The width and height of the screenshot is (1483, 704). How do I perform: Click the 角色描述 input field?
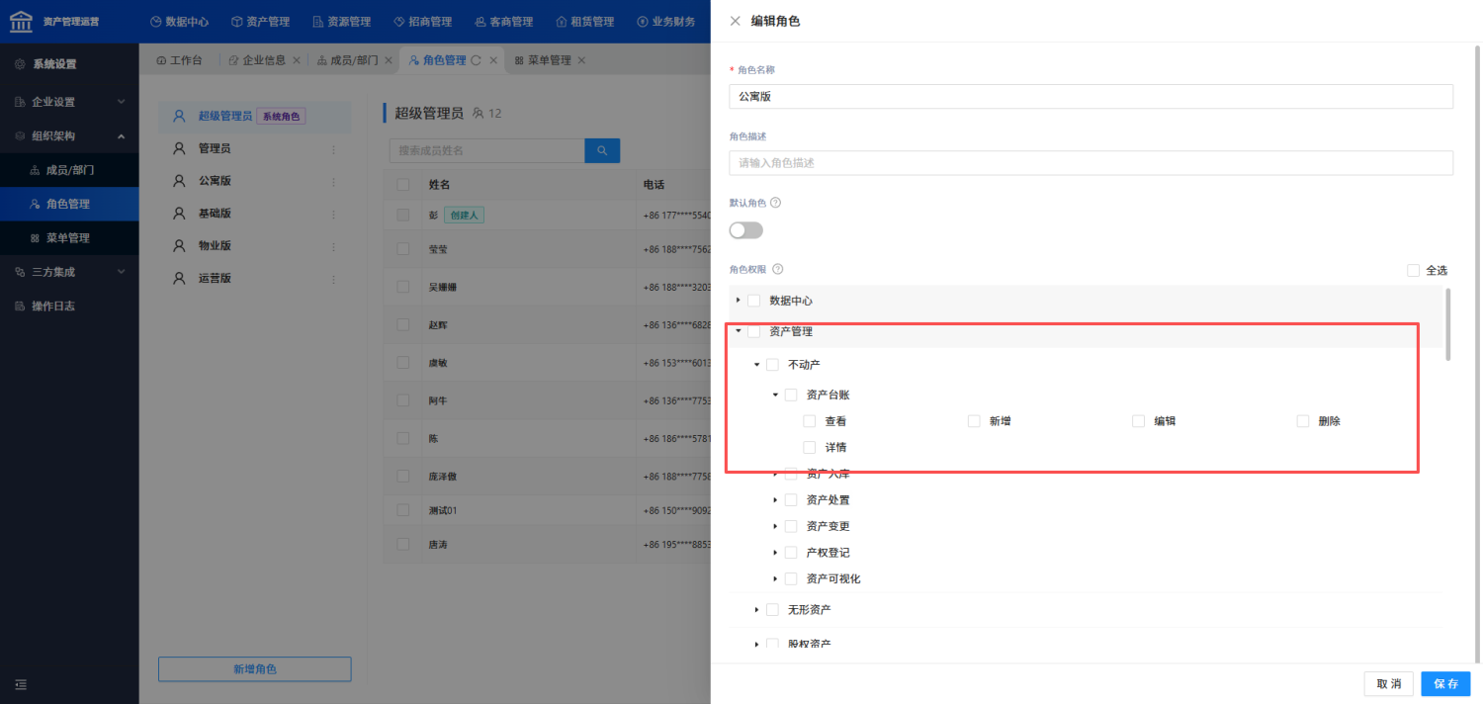click(x=1090, y=163)
